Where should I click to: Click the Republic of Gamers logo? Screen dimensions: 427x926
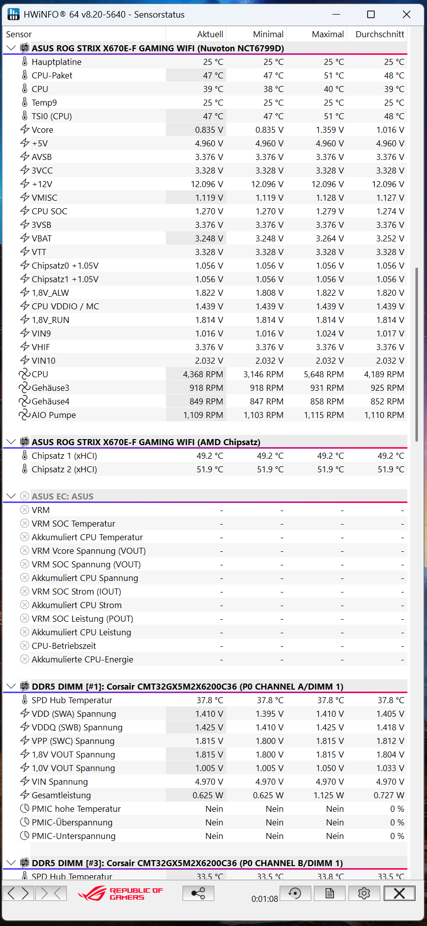pyautogui.click(x=121, y=894)
